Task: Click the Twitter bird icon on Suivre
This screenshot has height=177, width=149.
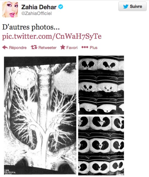Action: coord(126,7)
